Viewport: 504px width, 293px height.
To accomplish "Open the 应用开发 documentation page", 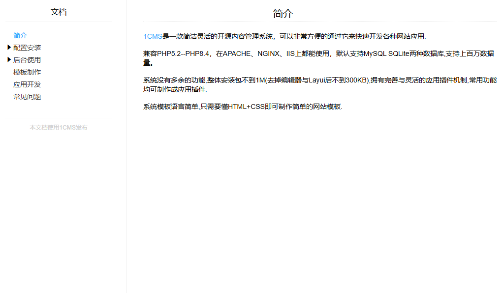I will pos(27,84).
